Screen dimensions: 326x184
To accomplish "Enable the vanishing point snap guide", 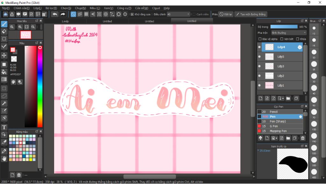I will [93, 14].
